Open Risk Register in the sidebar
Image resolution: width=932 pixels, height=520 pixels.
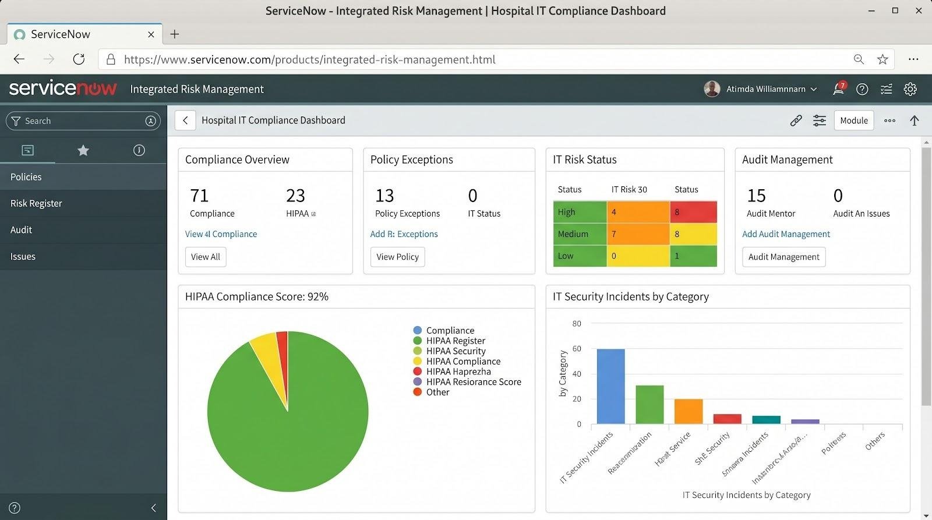83,203
